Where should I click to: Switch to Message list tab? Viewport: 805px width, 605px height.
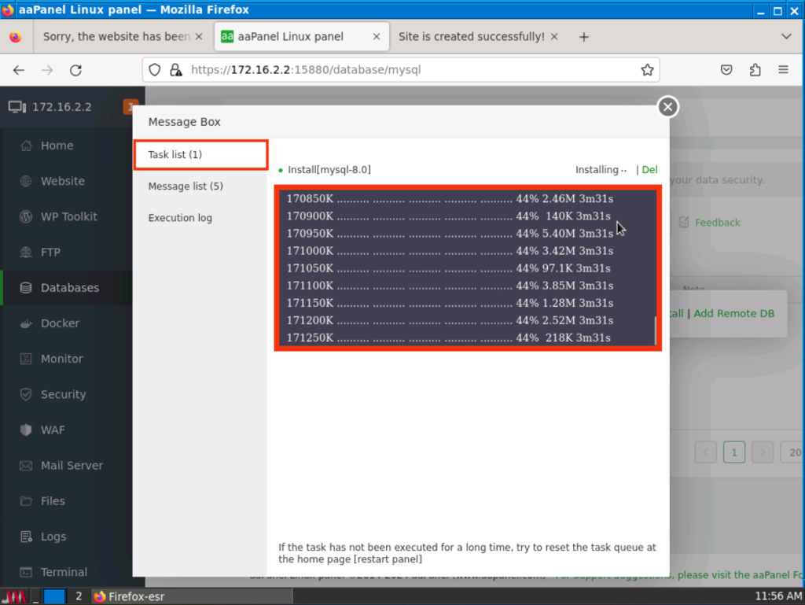pos(186,186)
